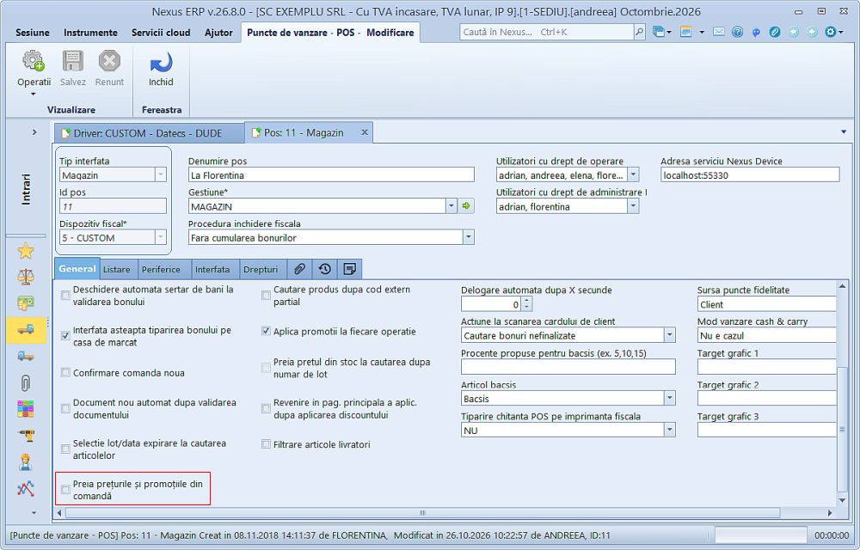Open the star favorites sidebar icon
This screenshot has width=860, height=550.
[25, 251]
